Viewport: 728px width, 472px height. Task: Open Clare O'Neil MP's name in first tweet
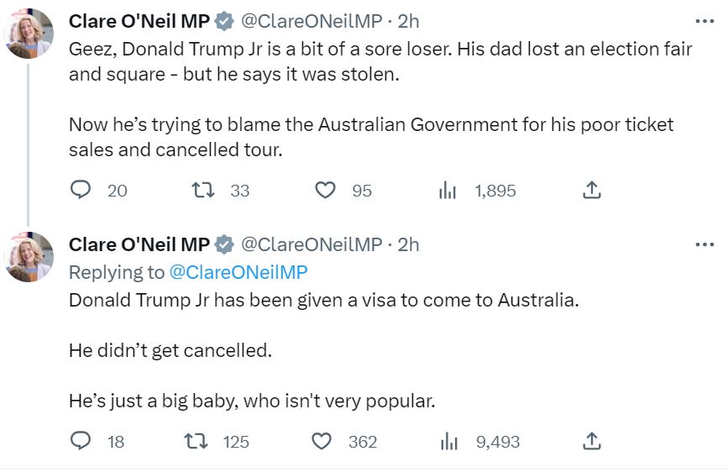coord(139,20)
